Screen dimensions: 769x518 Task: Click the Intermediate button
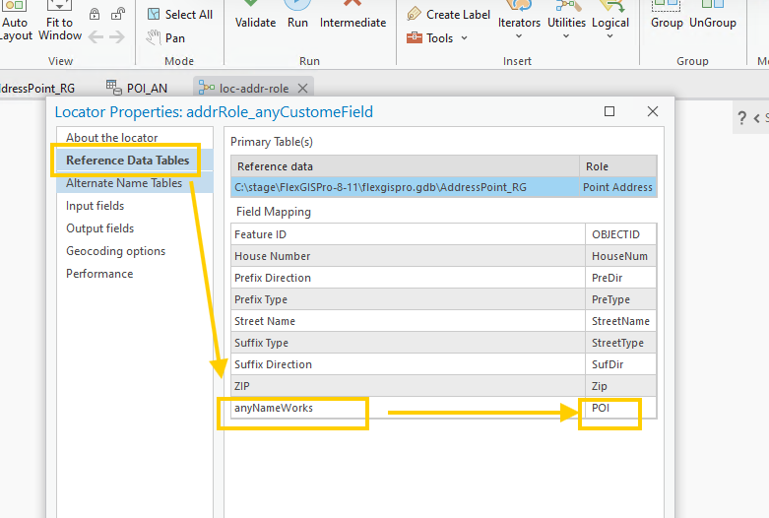pyautogui.click(x=352, y=16)
